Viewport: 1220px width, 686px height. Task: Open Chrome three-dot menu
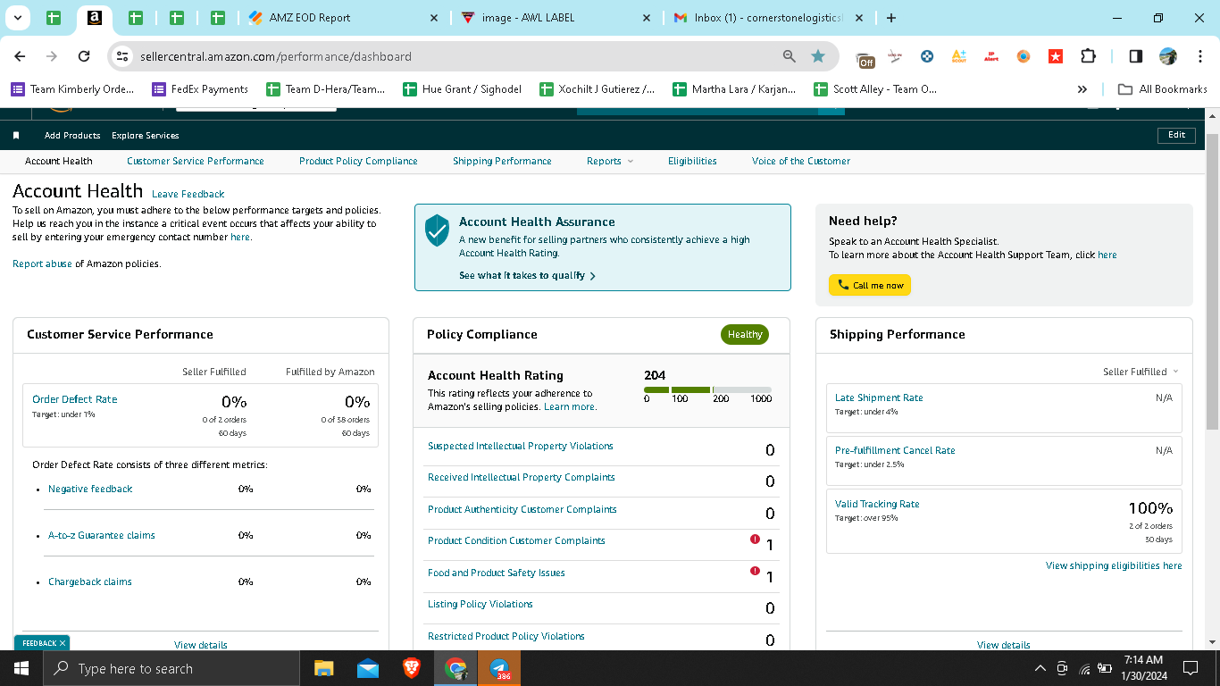click(x=1199, y=56)
